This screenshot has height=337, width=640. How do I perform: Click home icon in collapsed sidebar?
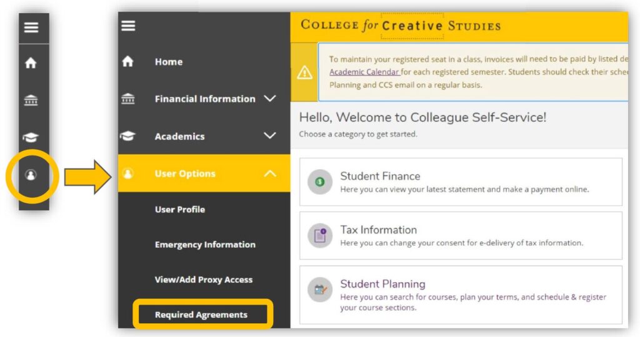click(x=31, y=63)
